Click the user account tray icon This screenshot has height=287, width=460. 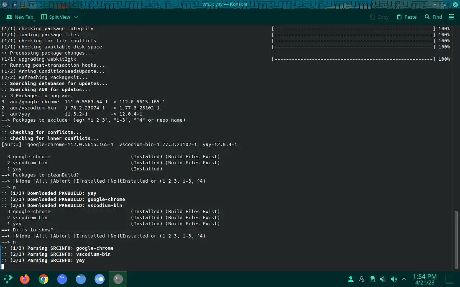(350, 279)
